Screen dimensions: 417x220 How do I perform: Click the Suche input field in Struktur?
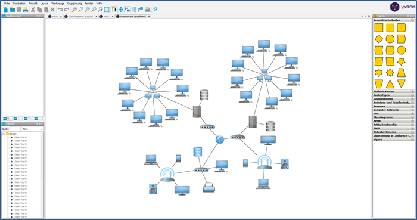[15, 129]
